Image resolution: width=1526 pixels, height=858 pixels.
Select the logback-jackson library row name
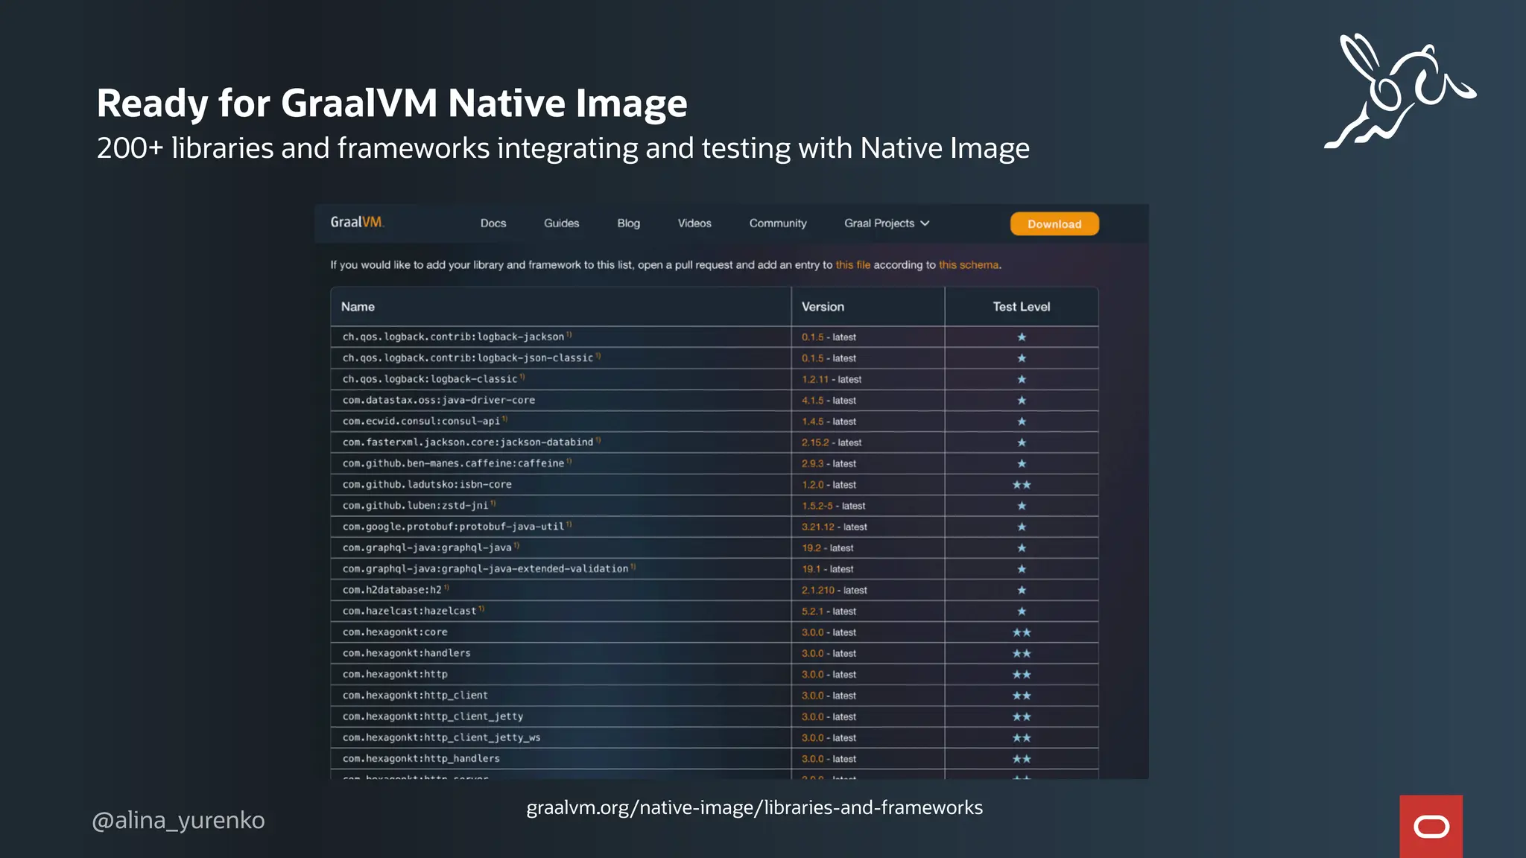(x=453, y=337)
